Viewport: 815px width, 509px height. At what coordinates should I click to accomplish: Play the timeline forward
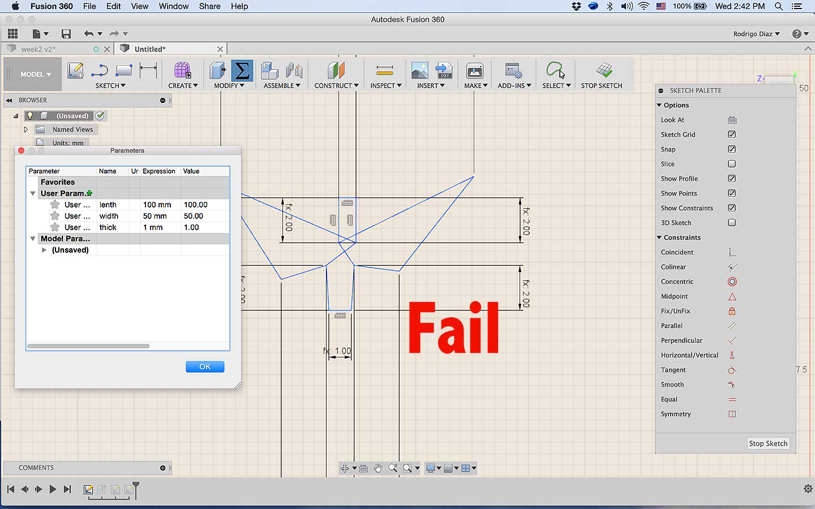coord(53,489)
